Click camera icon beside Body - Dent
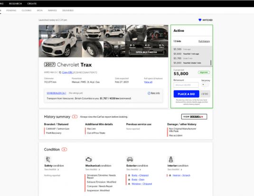 click(129, 180)
